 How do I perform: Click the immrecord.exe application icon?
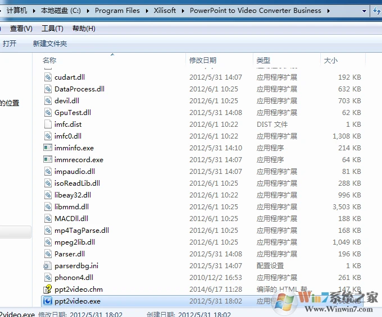click(48, 159)
